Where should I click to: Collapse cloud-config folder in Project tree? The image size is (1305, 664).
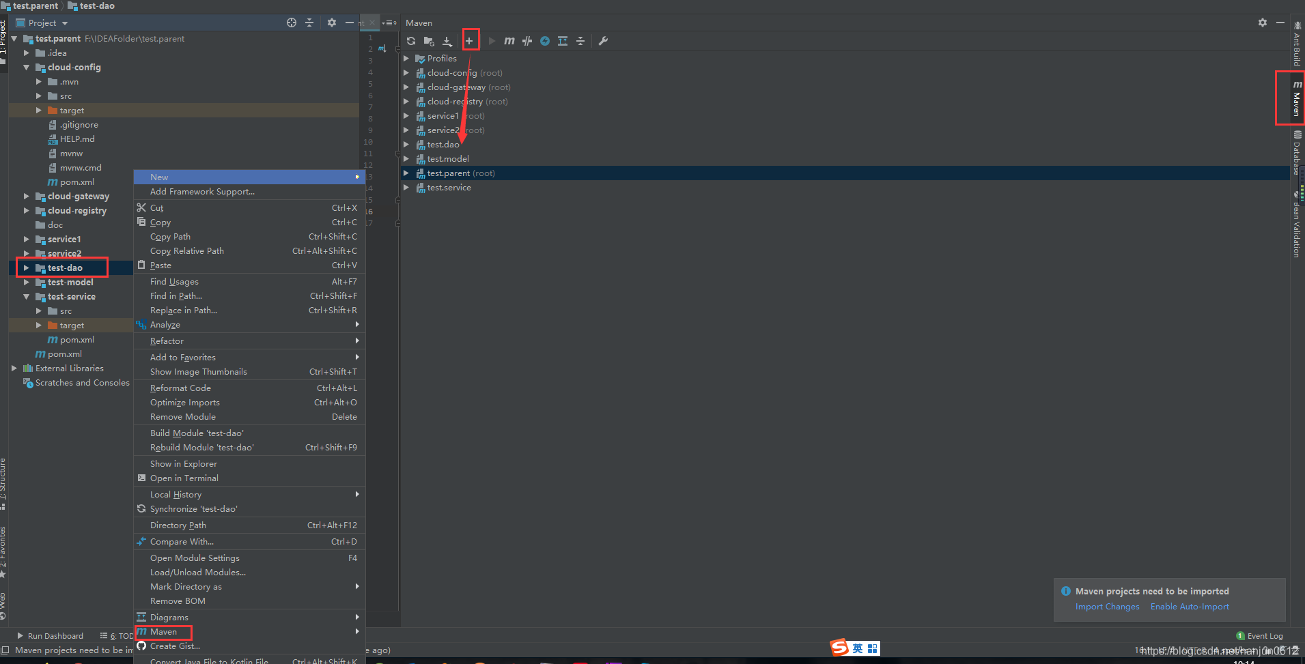coord(27,68)
